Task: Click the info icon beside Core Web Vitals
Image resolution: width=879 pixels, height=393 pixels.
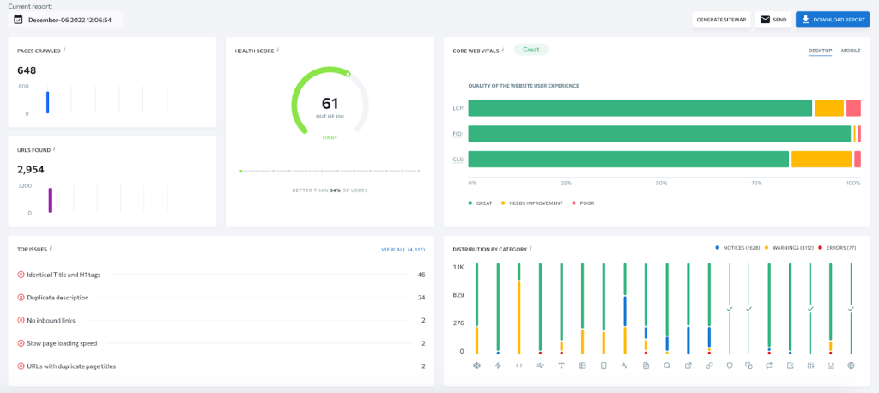Action: pyautogui.click(x=502, y=50)
